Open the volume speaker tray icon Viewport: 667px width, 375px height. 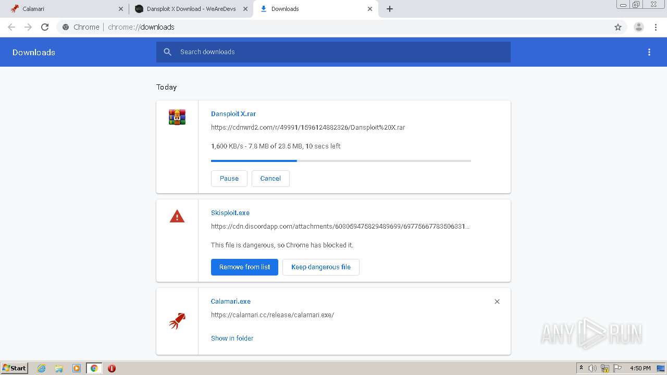tap(592, 368)
